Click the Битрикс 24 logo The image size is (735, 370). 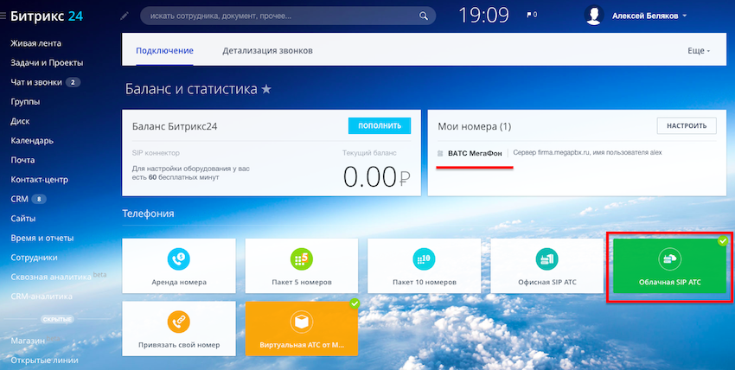pos(47,16)
